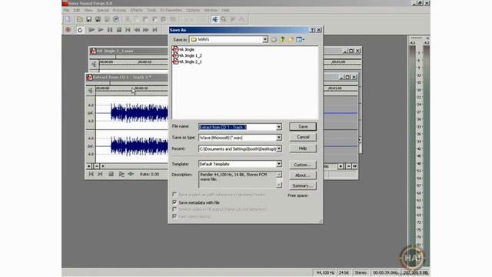Viewport: 492px width, 277px height.
Task: Open the FX Favorites menu
Action: point(171,10)
